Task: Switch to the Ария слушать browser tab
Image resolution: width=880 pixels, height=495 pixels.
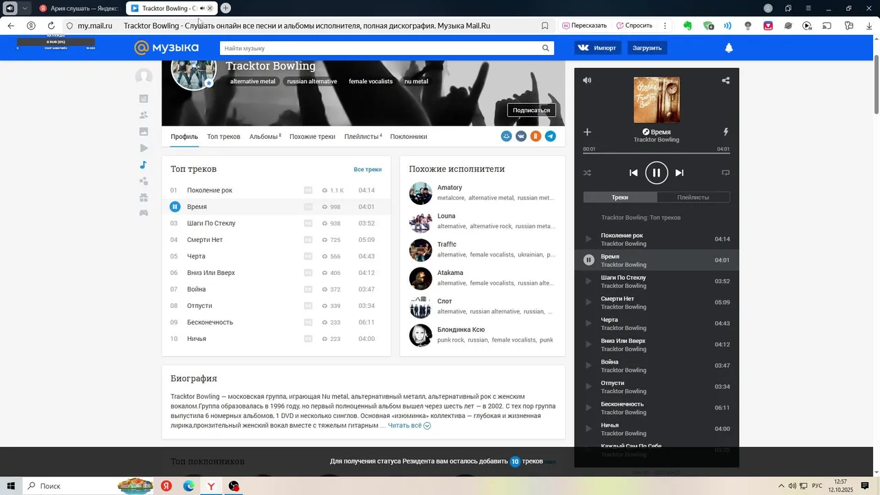Action: pos(78,8)
